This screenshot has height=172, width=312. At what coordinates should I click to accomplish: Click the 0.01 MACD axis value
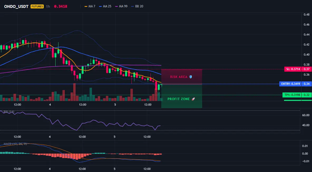[x=305, y=146]
